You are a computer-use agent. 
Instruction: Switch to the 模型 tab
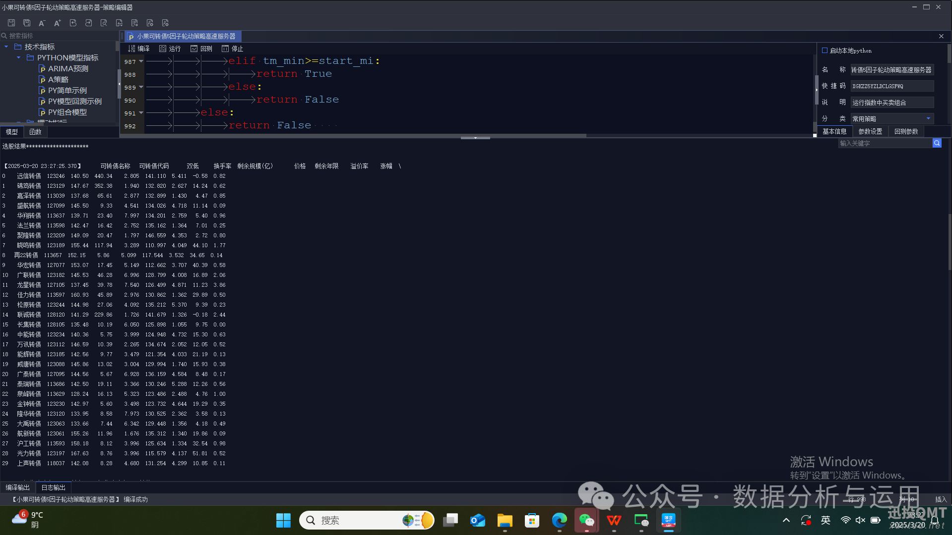pos(11,132)
